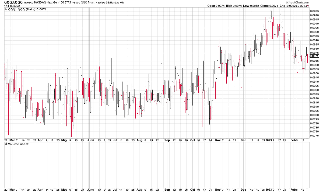Viewport: 323px width, 192px height.
Task: Click the Dec label under the price chart
Action: point(243,140)
